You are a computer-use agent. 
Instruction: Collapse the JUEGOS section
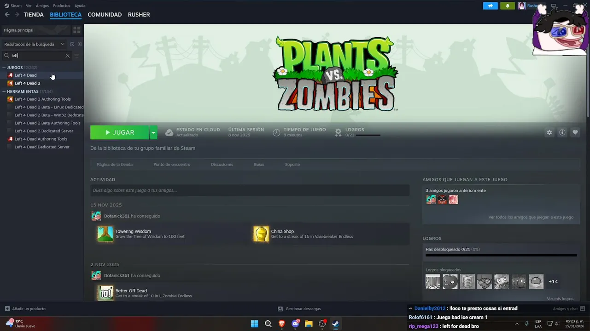tap(4, 68)
